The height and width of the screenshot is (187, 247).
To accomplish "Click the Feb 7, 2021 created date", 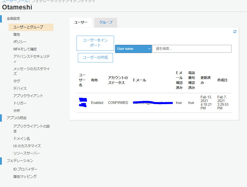I will (223, 103).
